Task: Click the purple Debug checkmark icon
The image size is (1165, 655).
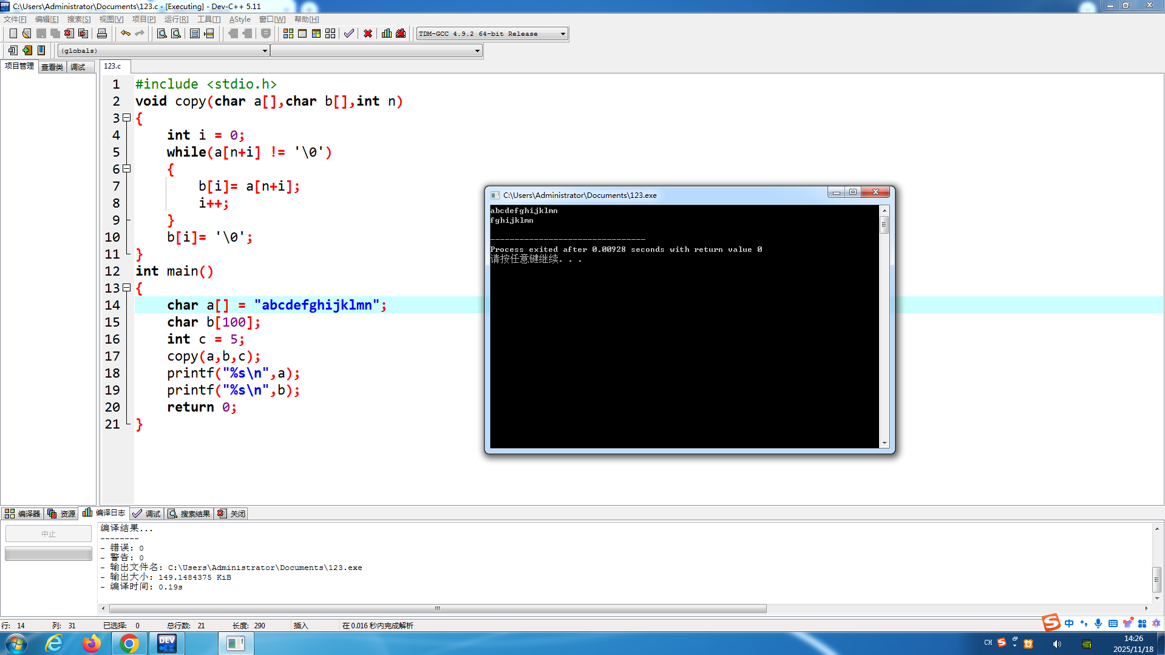Action: click(x=349, y=33)
